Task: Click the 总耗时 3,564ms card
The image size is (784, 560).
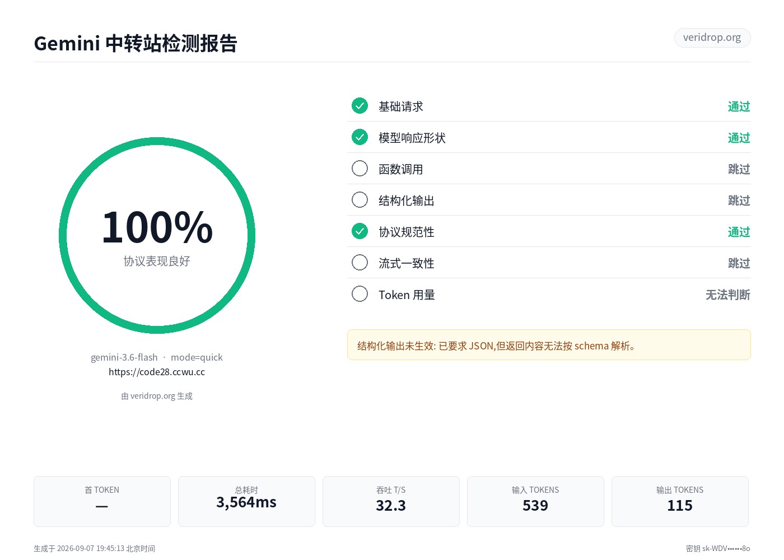Action: 246,501
